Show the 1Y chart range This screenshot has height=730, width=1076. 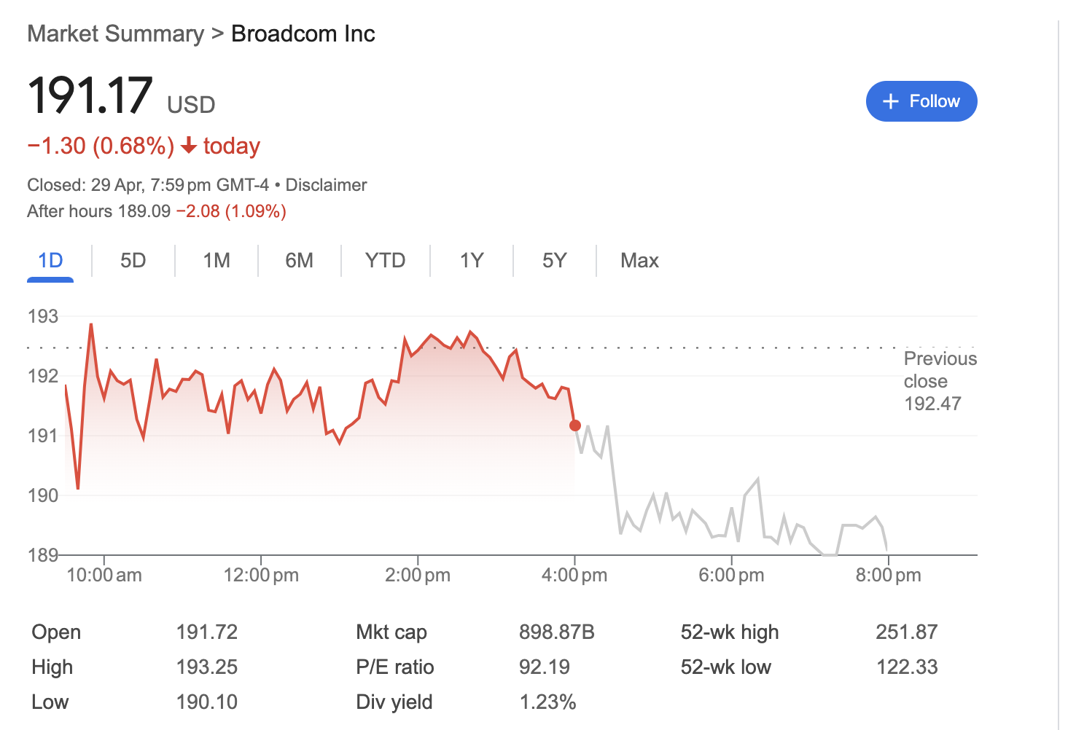coord(472,261)
